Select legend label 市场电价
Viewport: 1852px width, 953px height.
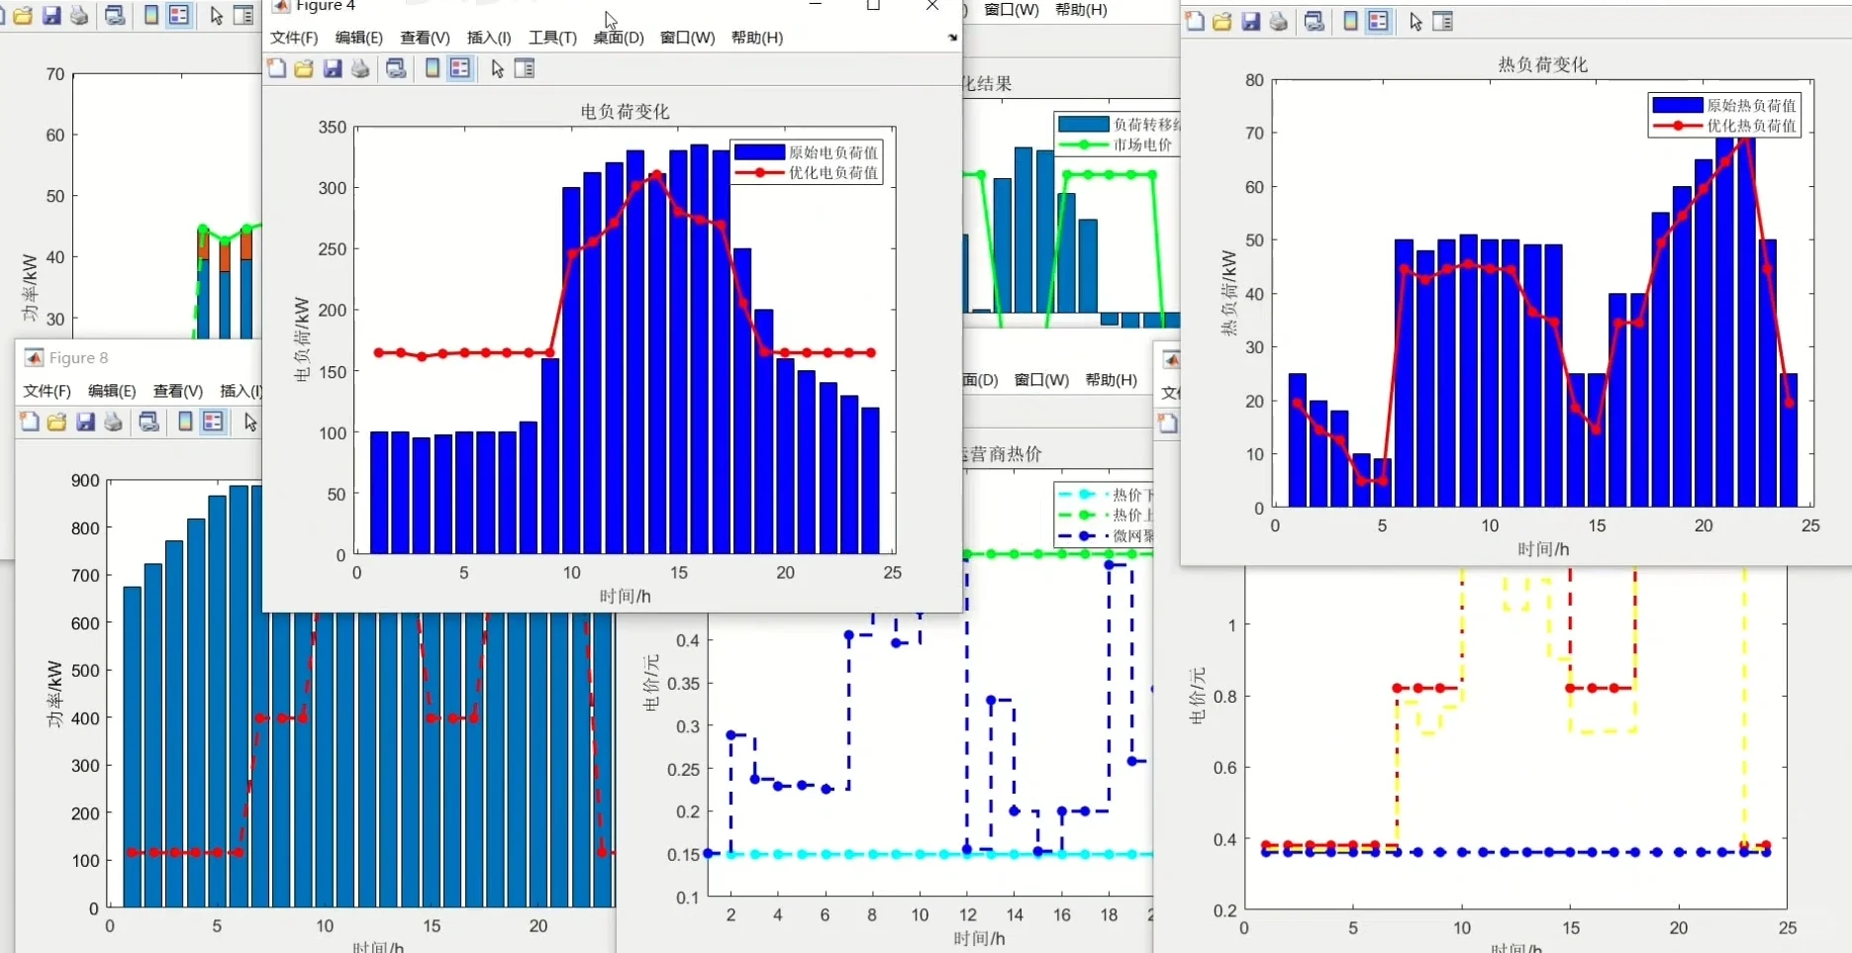[1142, 144]
